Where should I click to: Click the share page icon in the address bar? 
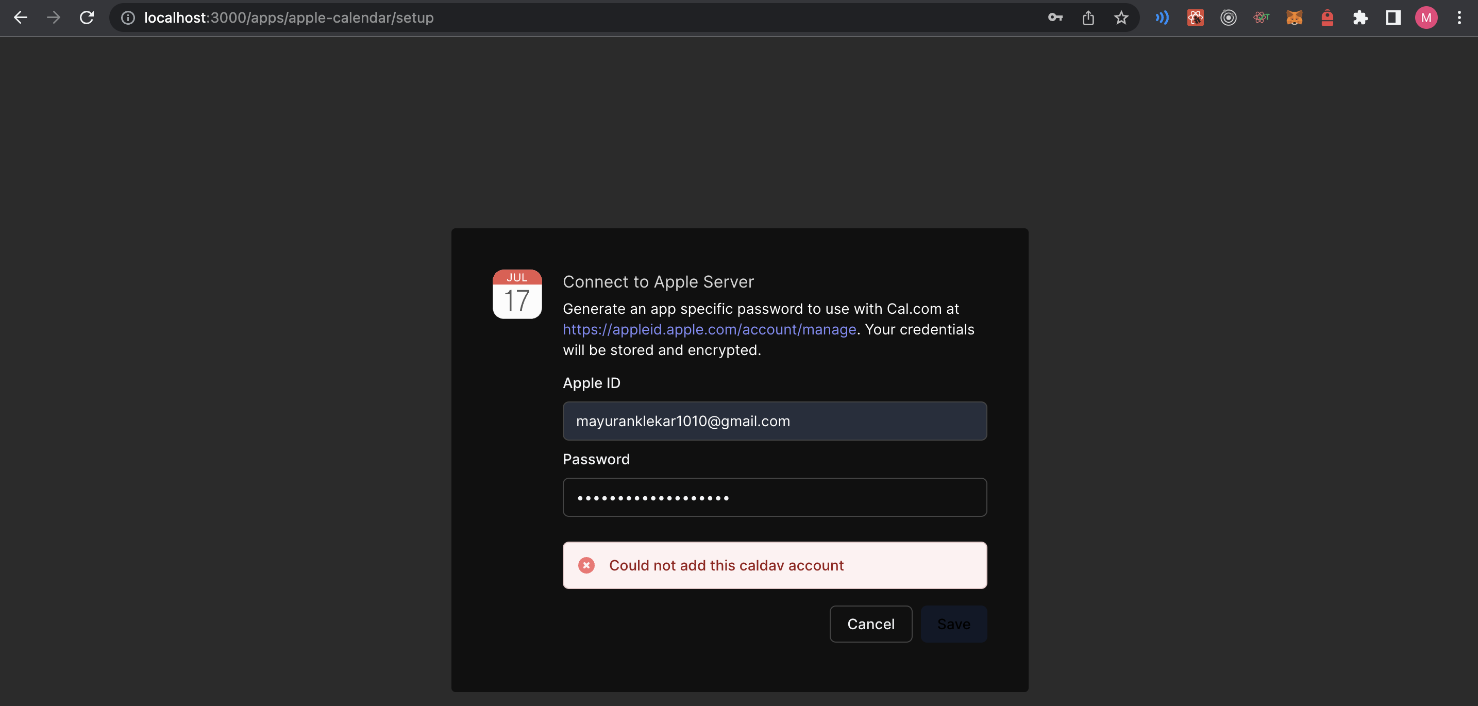point(1088,18)
